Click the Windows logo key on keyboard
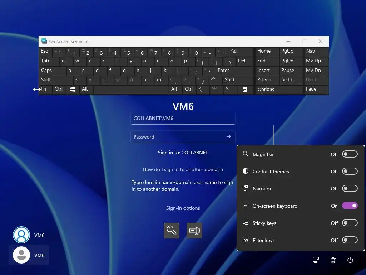 72,89
